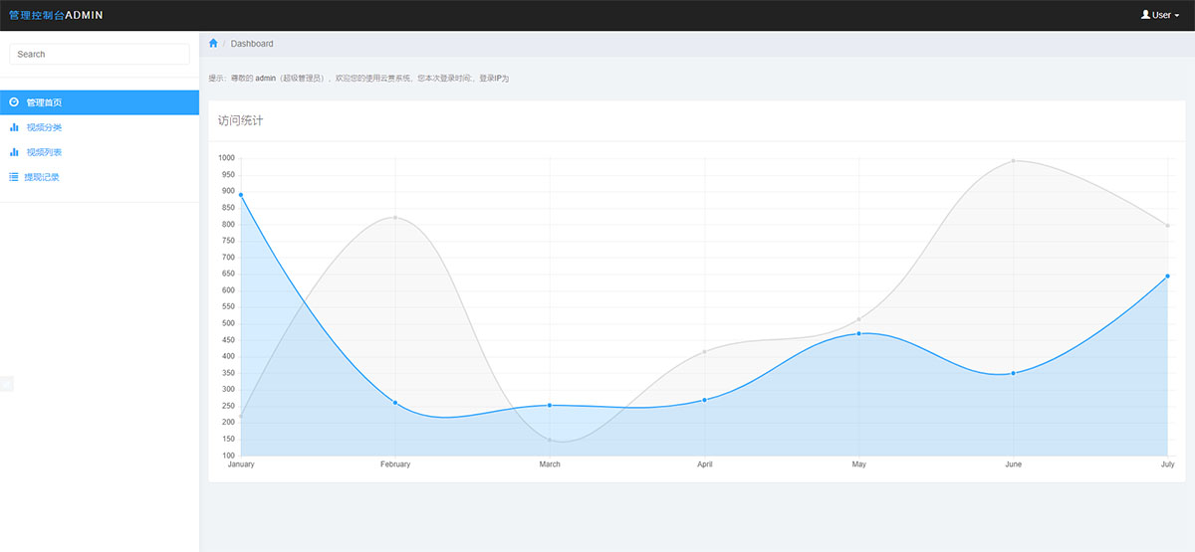This screenshot has height=552, width=1195.
Task: Click the dashboard icon beside 管理首页
Action: click(x=14, y=102)
